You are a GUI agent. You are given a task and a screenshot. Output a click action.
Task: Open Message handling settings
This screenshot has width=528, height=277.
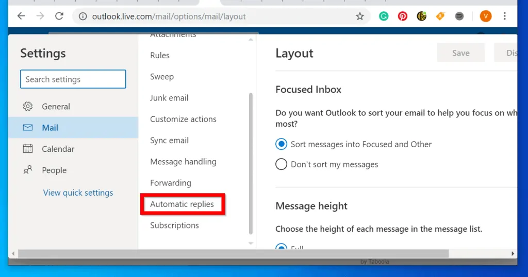[183, 162]
